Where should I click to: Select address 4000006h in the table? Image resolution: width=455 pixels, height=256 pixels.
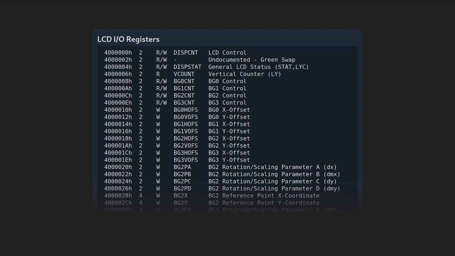tap(118, 74)
